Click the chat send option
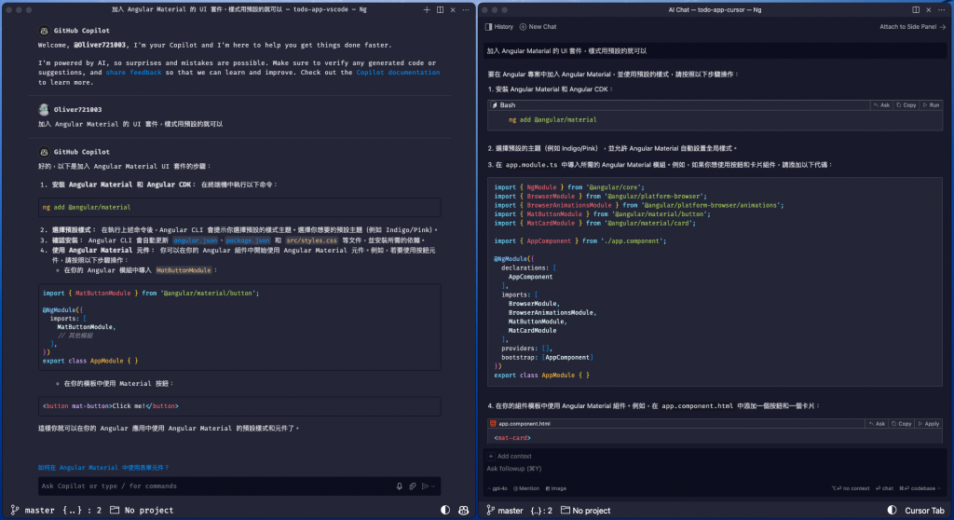This screenshot has width=954, height=520. coord(885,488)
